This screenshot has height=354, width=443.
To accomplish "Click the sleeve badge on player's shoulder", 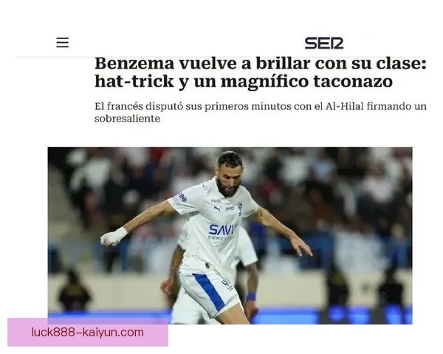I will [182, 197].
